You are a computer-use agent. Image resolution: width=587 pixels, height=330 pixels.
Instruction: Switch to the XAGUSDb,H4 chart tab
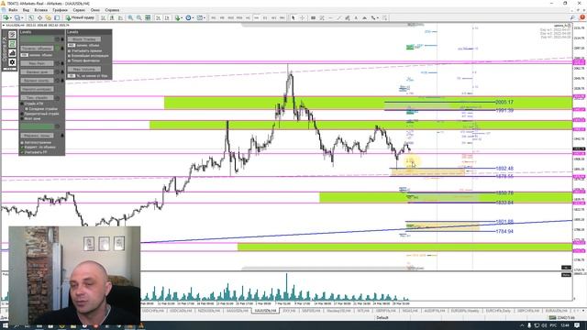click(237, 311)
